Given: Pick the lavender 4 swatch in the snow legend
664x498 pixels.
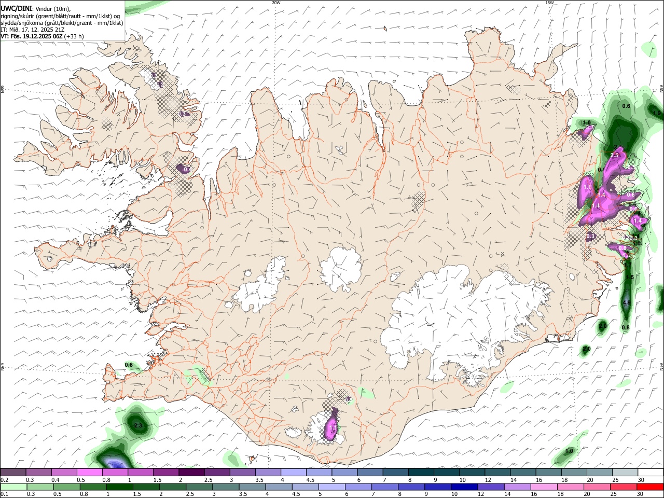Looking at the screenshot, I should tap(294, 473).
